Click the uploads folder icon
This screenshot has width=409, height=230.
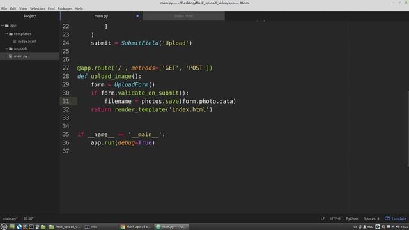[11, 49]
